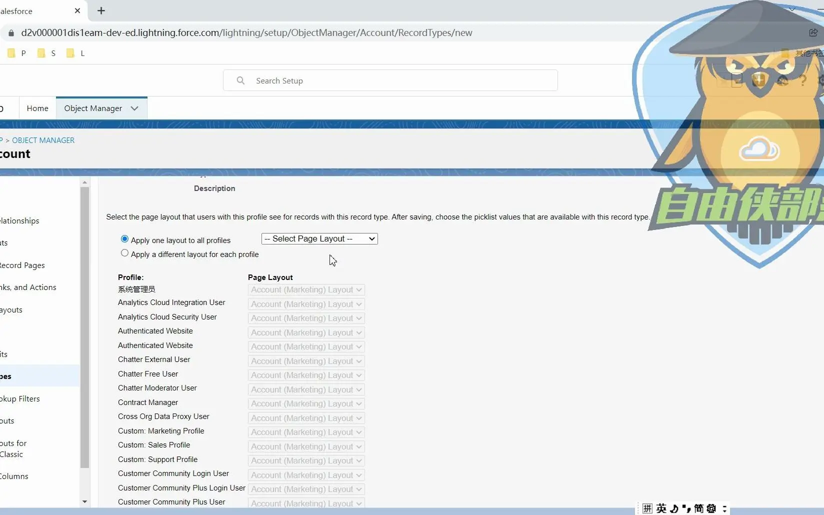Select the Object Manager tab

pos(93,108)
